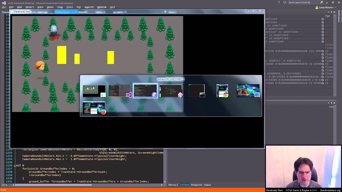This screenshot has height=192, width=342.
Task: Open the watch panel window position dropdown
Action: (x=328, y=12)
